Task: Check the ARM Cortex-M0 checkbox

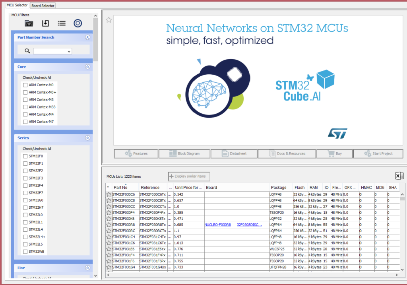Action: (25, 85)
